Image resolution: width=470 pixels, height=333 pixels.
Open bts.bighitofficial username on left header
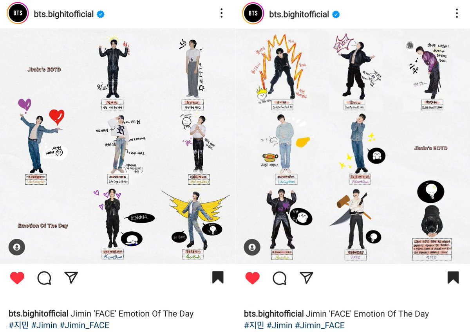coord(64,14)
